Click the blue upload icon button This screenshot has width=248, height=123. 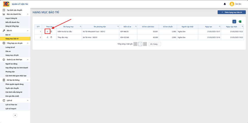click(234, 22)
